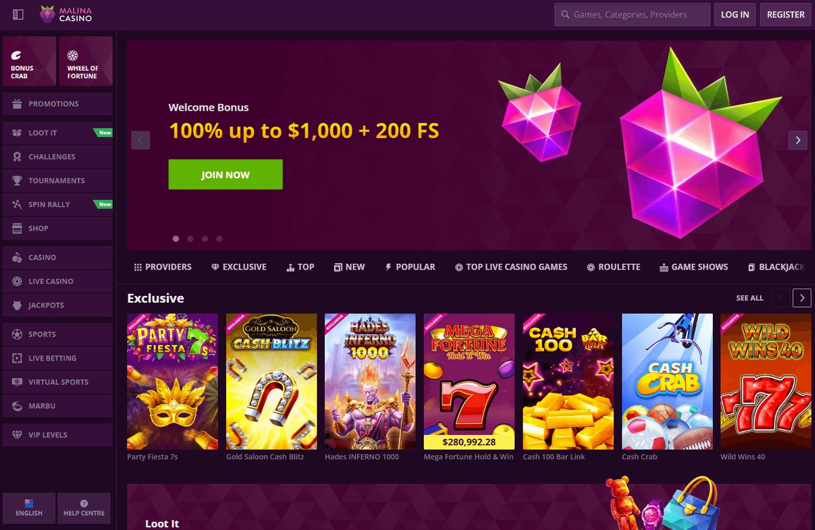Advance the banner with the right arrow
Image resolution: width=815 pixels, height=530 pixels.
[x=798, y=140]
